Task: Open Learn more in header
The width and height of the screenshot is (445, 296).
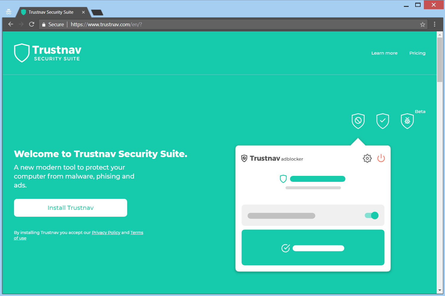Action: click(x=384, y=53)
